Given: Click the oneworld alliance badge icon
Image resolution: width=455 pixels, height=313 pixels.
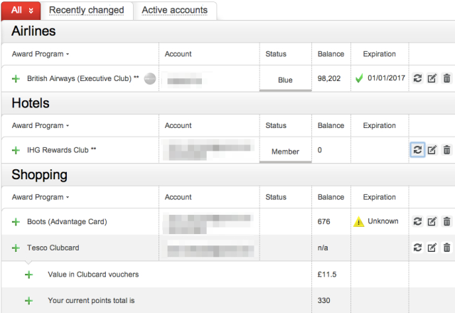Looking at the screenshot, I should coord(150,79).
